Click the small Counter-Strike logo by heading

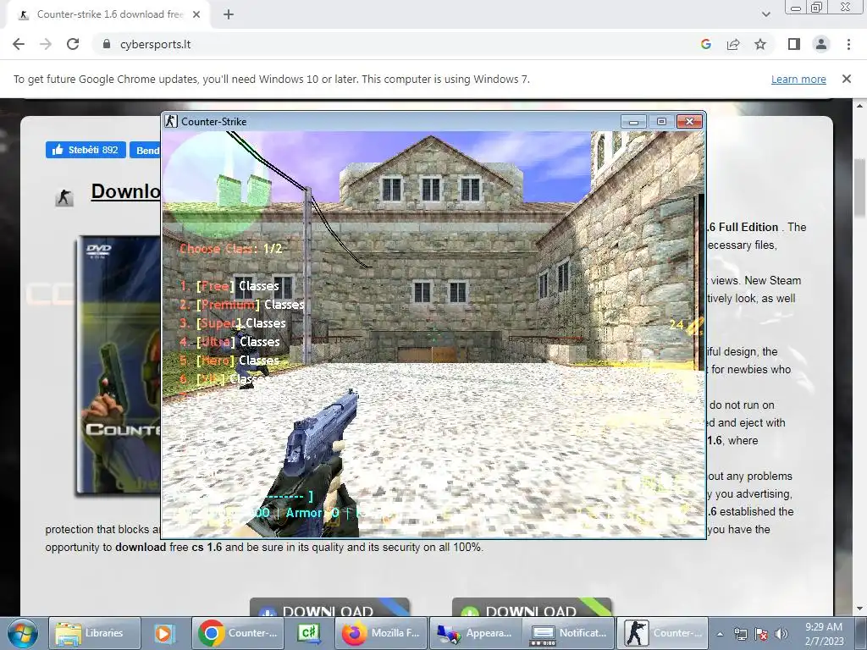(x=64, y=196)
